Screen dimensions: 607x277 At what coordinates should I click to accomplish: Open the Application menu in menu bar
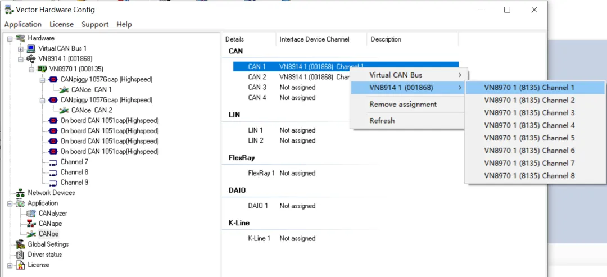23,24
